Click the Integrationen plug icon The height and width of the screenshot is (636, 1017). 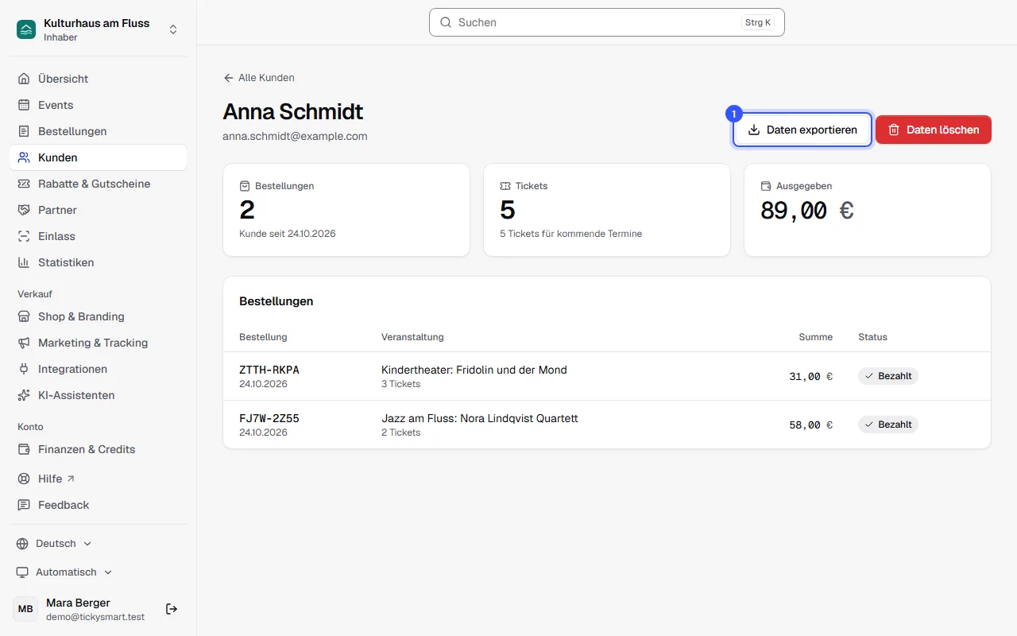[x=24, y=369]
